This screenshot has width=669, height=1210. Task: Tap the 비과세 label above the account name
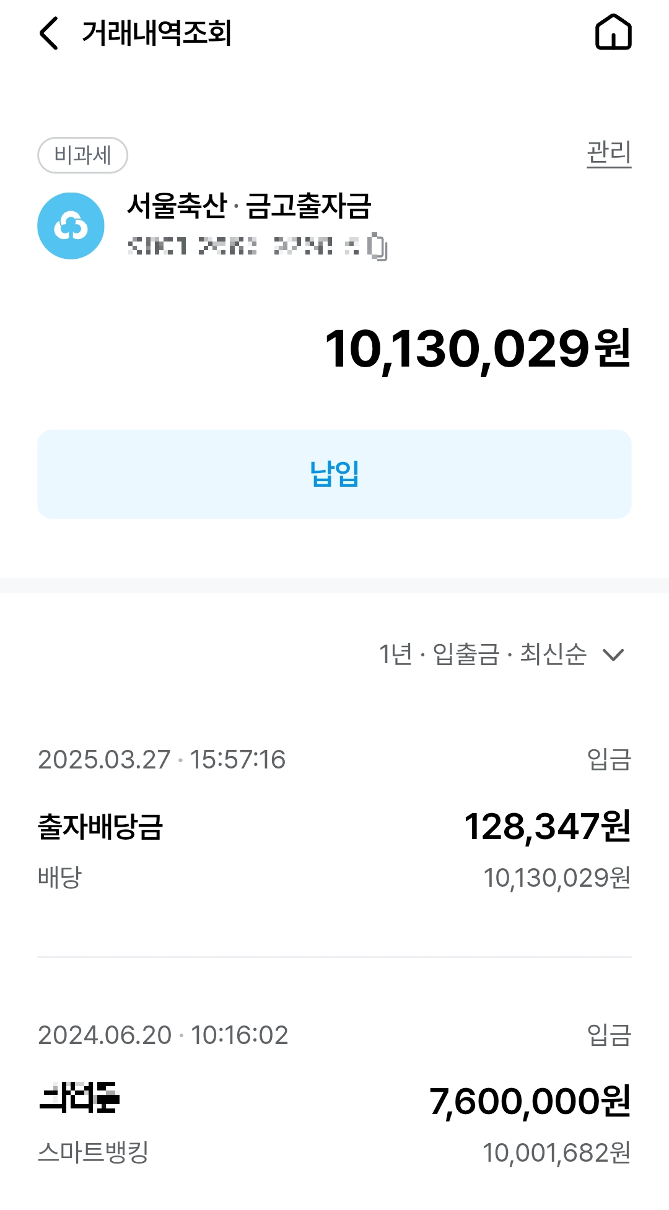[82, 155]
